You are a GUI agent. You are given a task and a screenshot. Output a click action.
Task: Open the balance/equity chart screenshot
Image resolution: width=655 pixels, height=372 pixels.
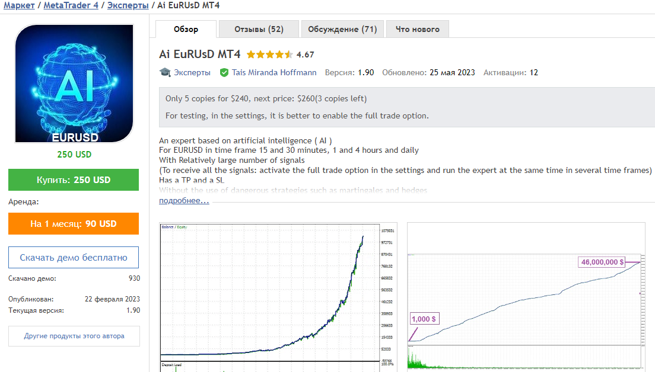pos(278,297)
